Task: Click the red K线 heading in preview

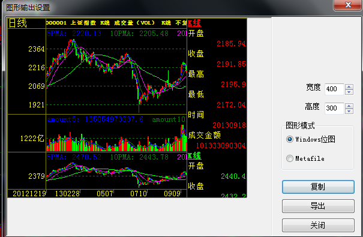Action: 194,23
